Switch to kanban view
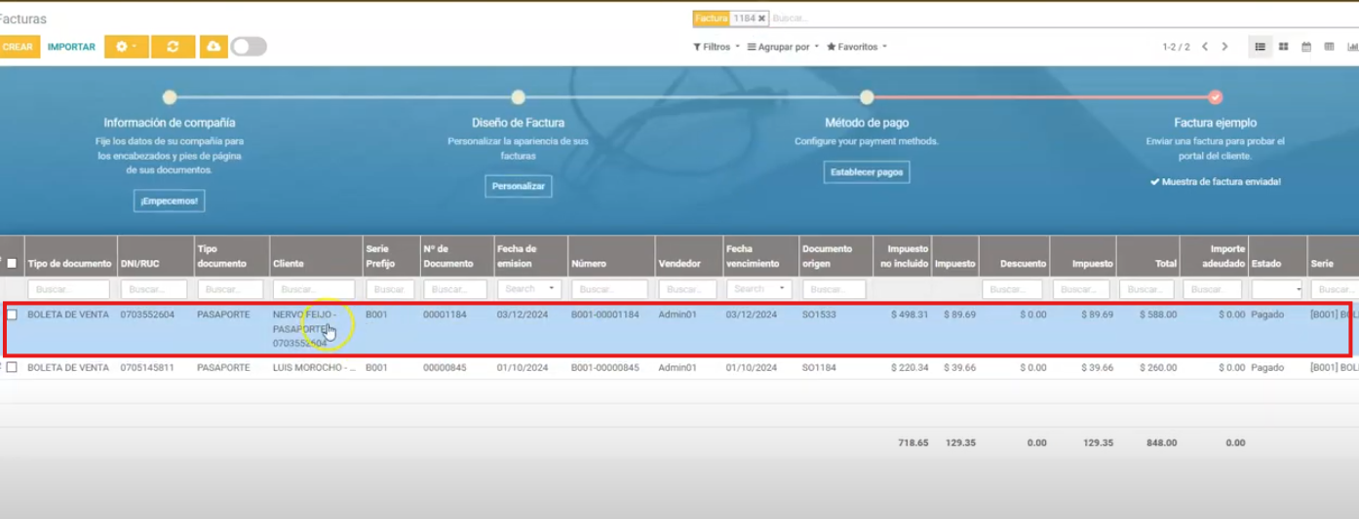1359x519 pixels. click(1283, 47)
